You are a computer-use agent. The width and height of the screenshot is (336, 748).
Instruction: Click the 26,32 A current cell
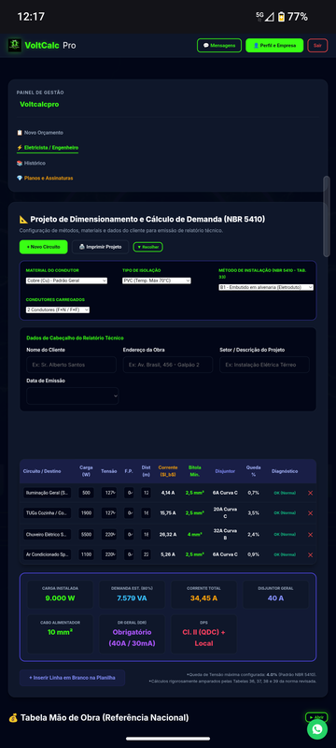pos(167,534)
